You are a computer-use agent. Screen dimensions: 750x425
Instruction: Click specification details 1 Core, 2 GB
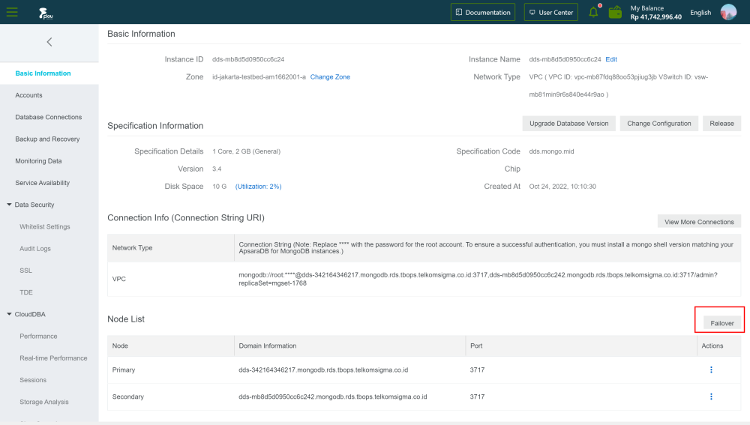246,151
